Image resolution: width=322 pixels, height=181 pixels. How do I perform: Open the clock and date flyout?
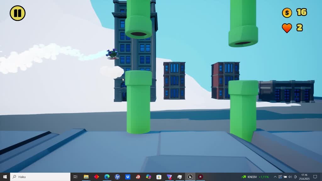click(304, 177)
